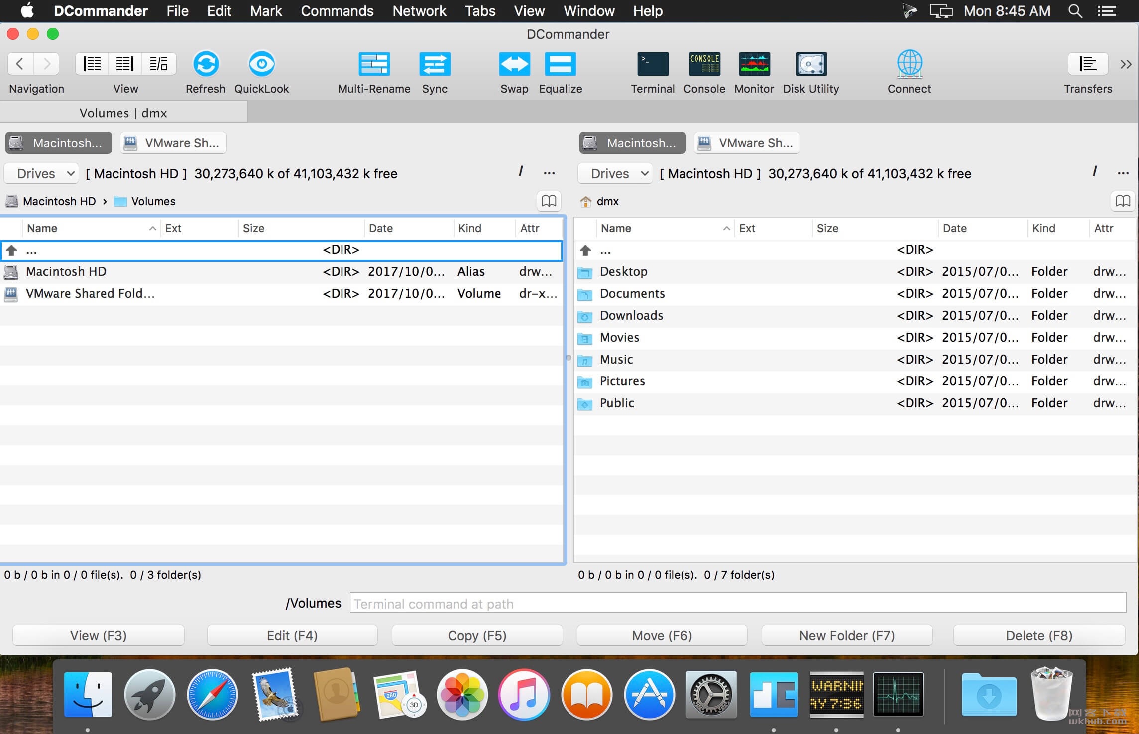
Task: Click the Connect globe icon
Action: (x=910, y=64)
